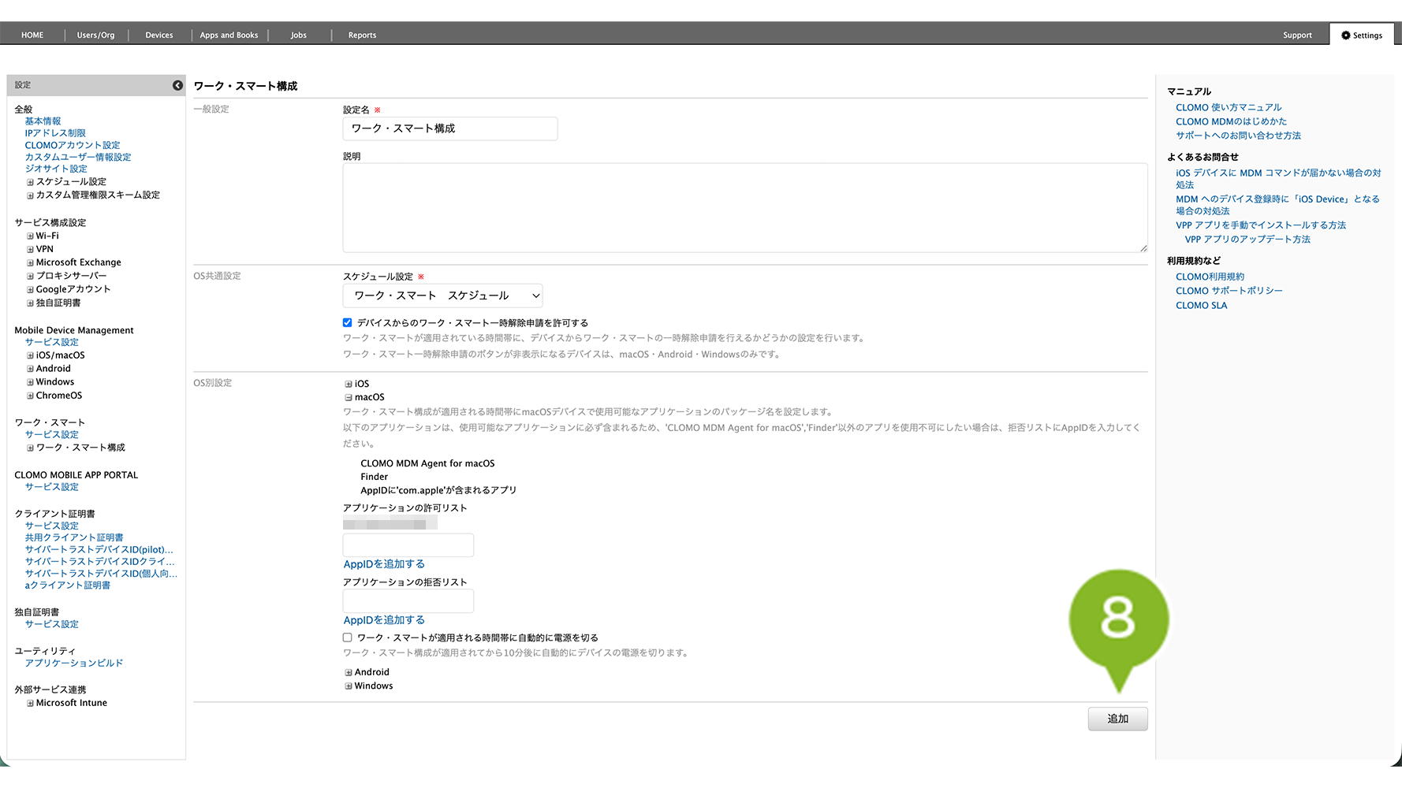The image size is (1402, 788).
Task: Click AppIDを追加する under the deny list
Action: 384,620
